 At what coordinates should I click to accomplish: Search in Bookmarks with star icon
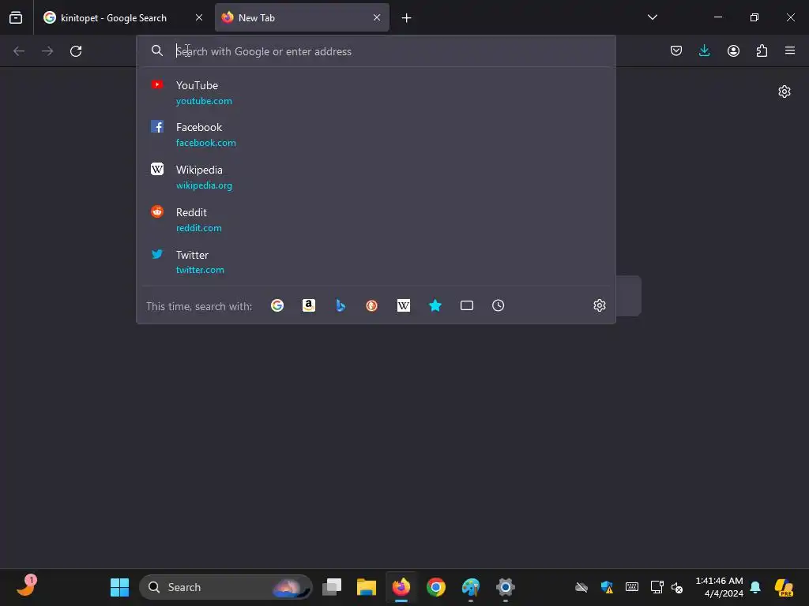click(x=435, y=305)
